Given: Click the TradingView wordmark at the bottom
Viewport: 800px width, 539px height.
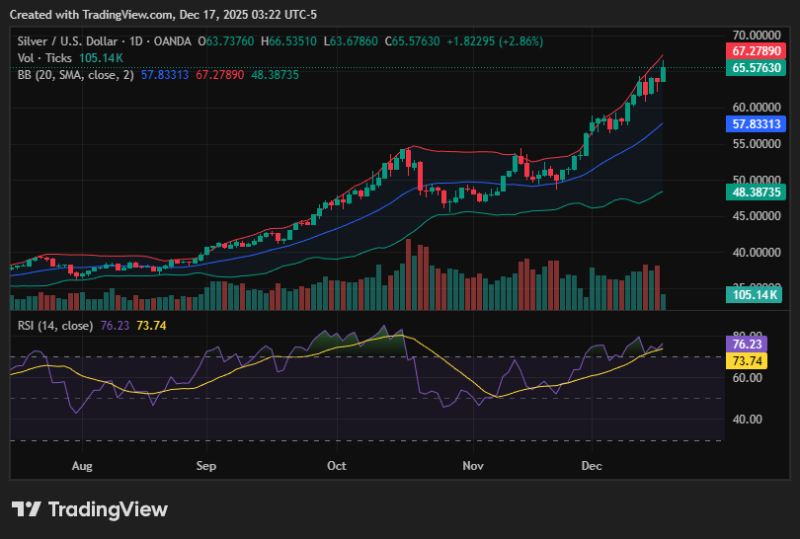Looking at the screenshot, I should (x=108, y=509).
